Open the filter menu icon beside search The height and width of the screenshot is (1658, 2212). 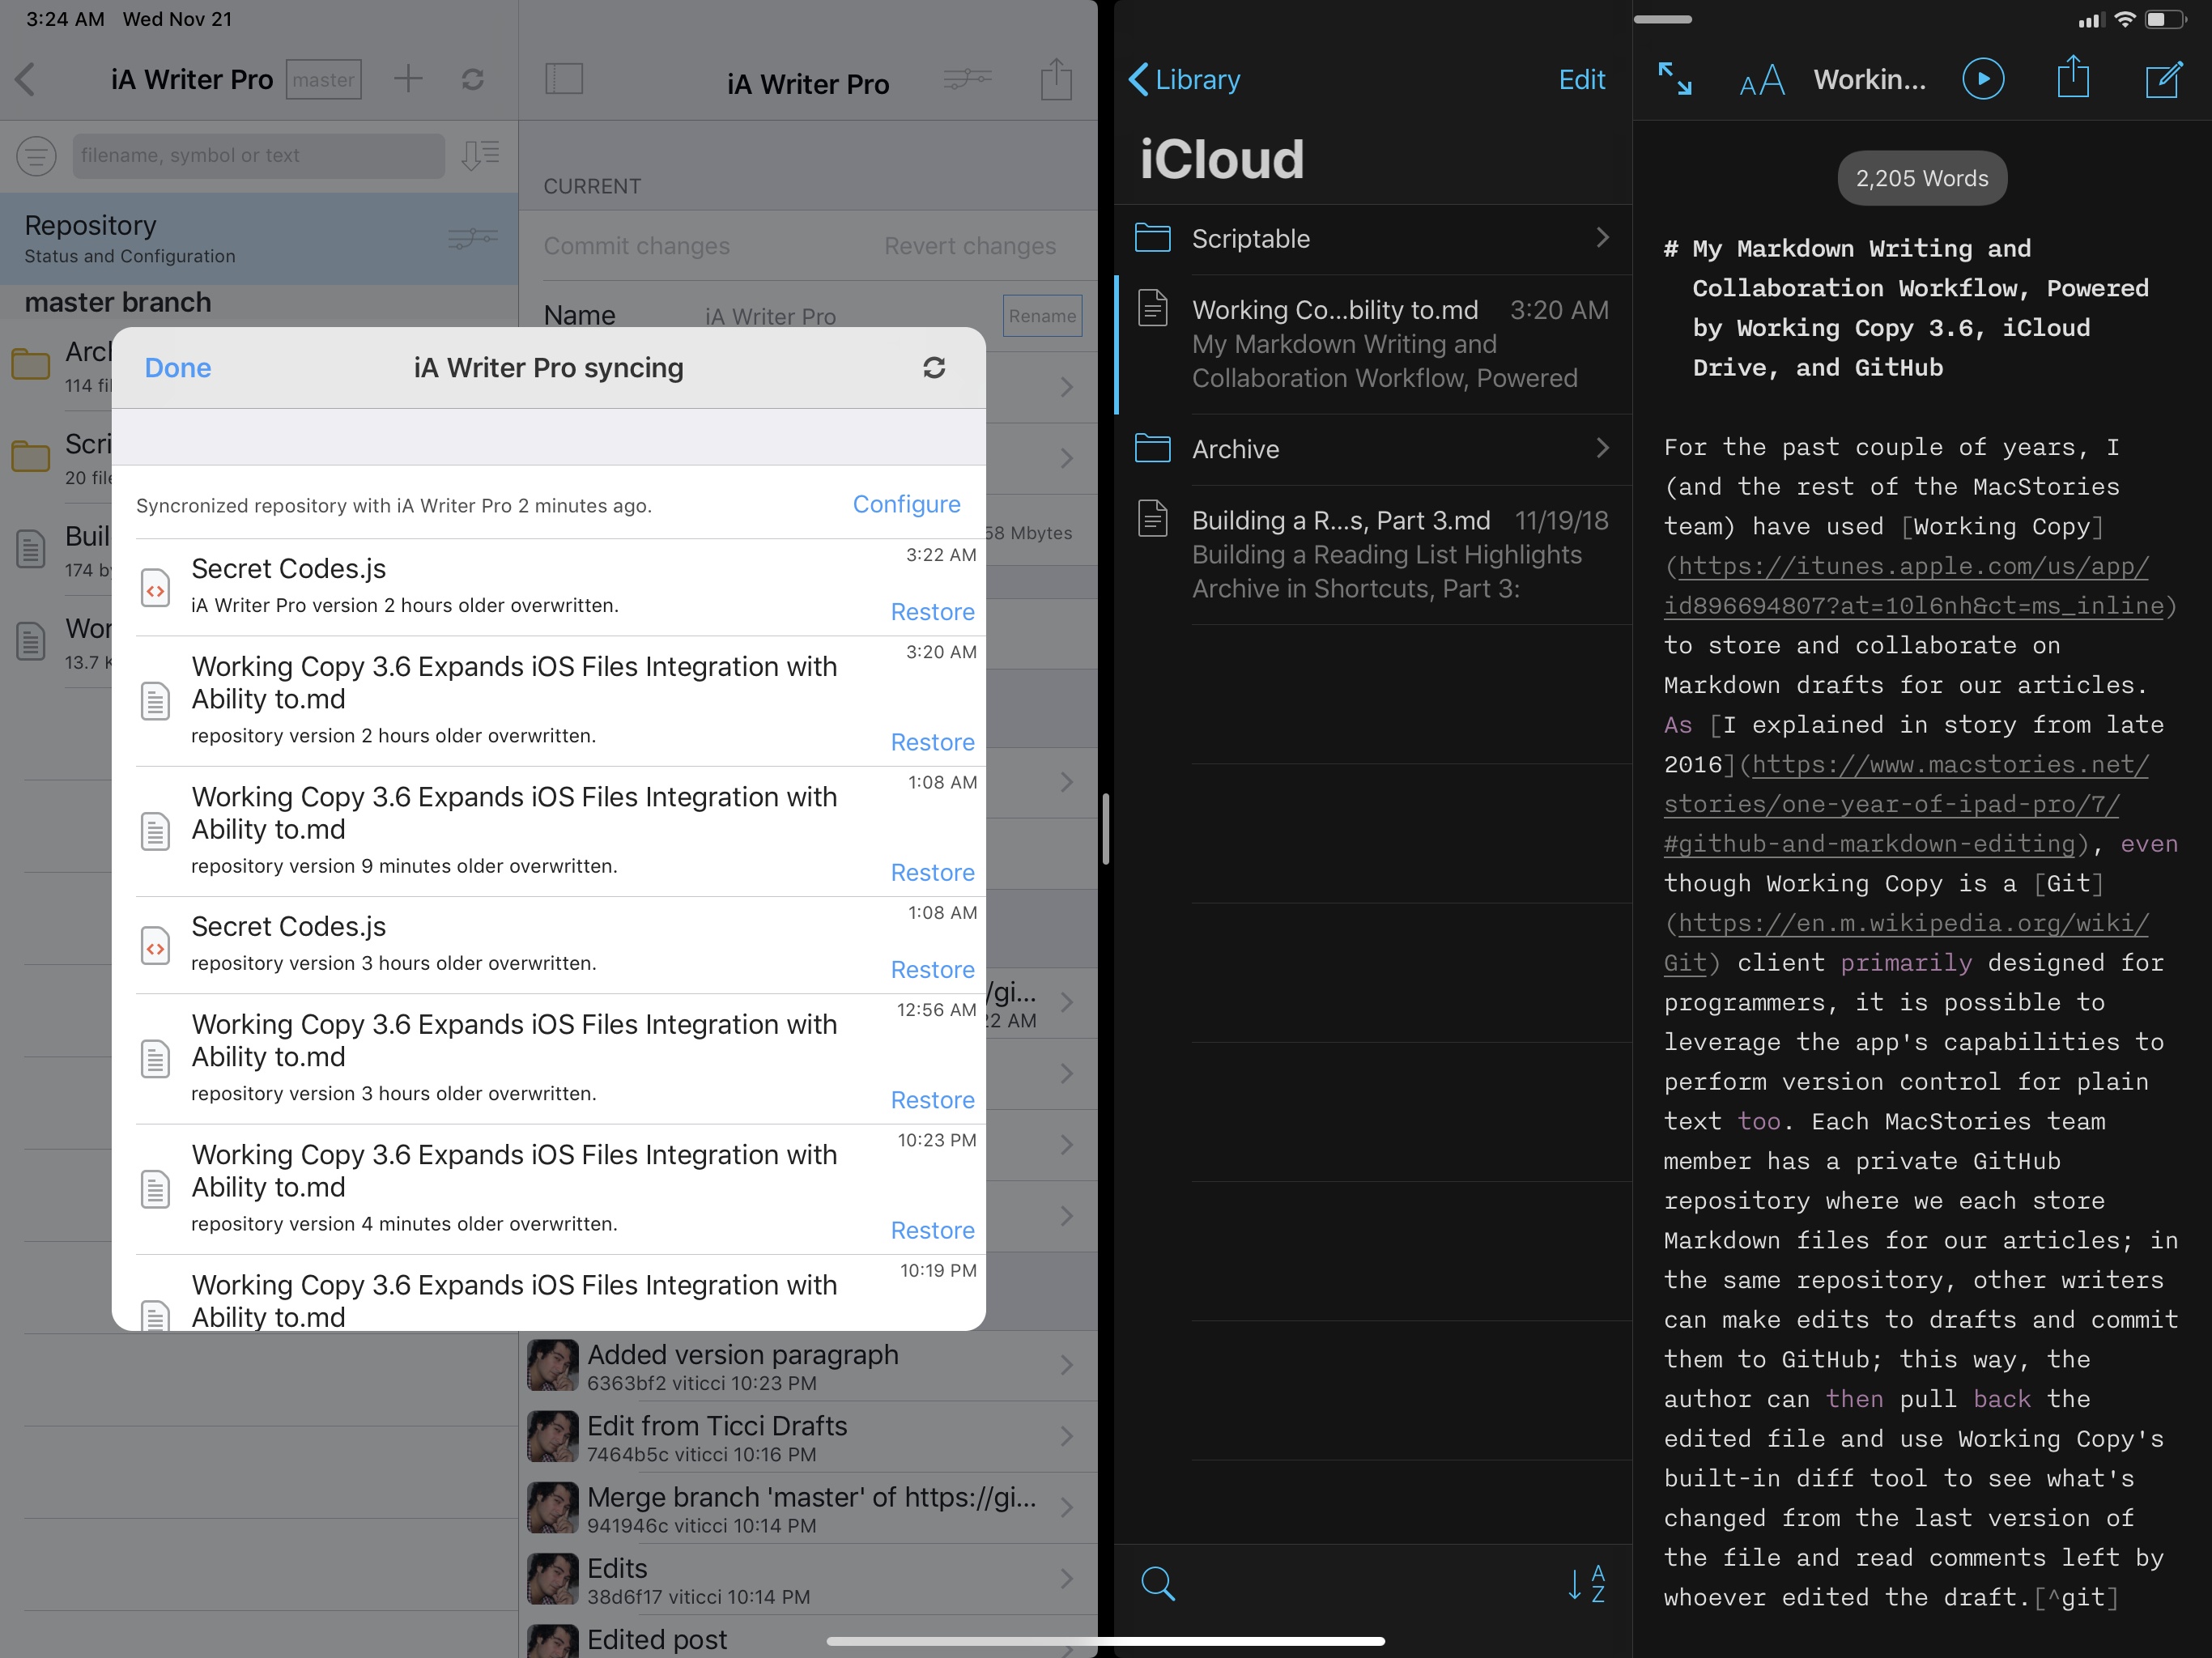pos(36,156)
